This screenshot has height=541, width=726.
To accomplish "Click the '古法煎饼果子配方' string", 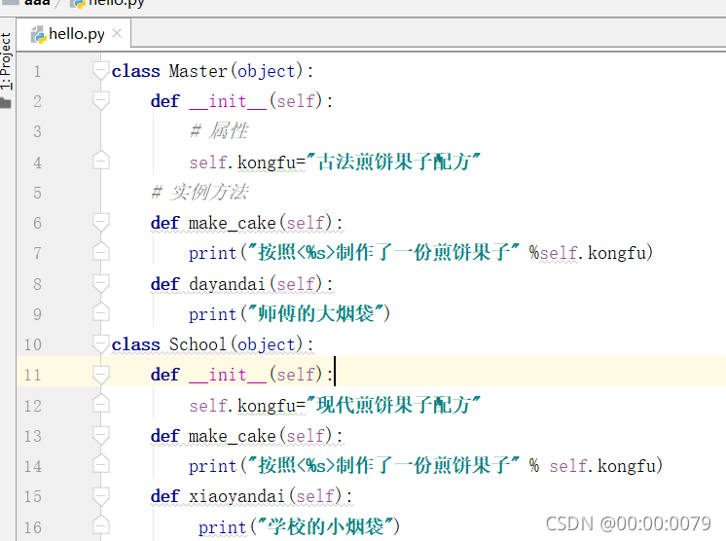I will (394, 162).
